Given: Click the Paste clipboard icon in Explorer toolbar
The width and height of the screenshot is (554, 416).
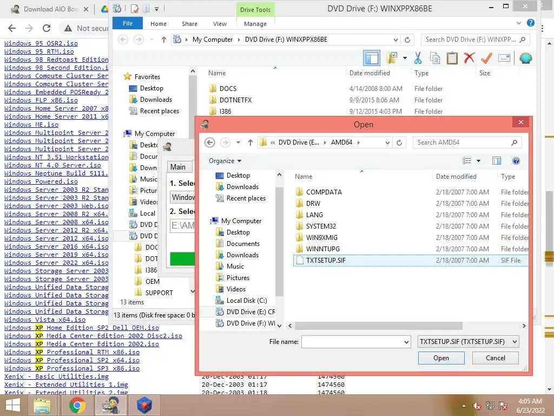Looking at the screenshot, I should pos(452,58).
